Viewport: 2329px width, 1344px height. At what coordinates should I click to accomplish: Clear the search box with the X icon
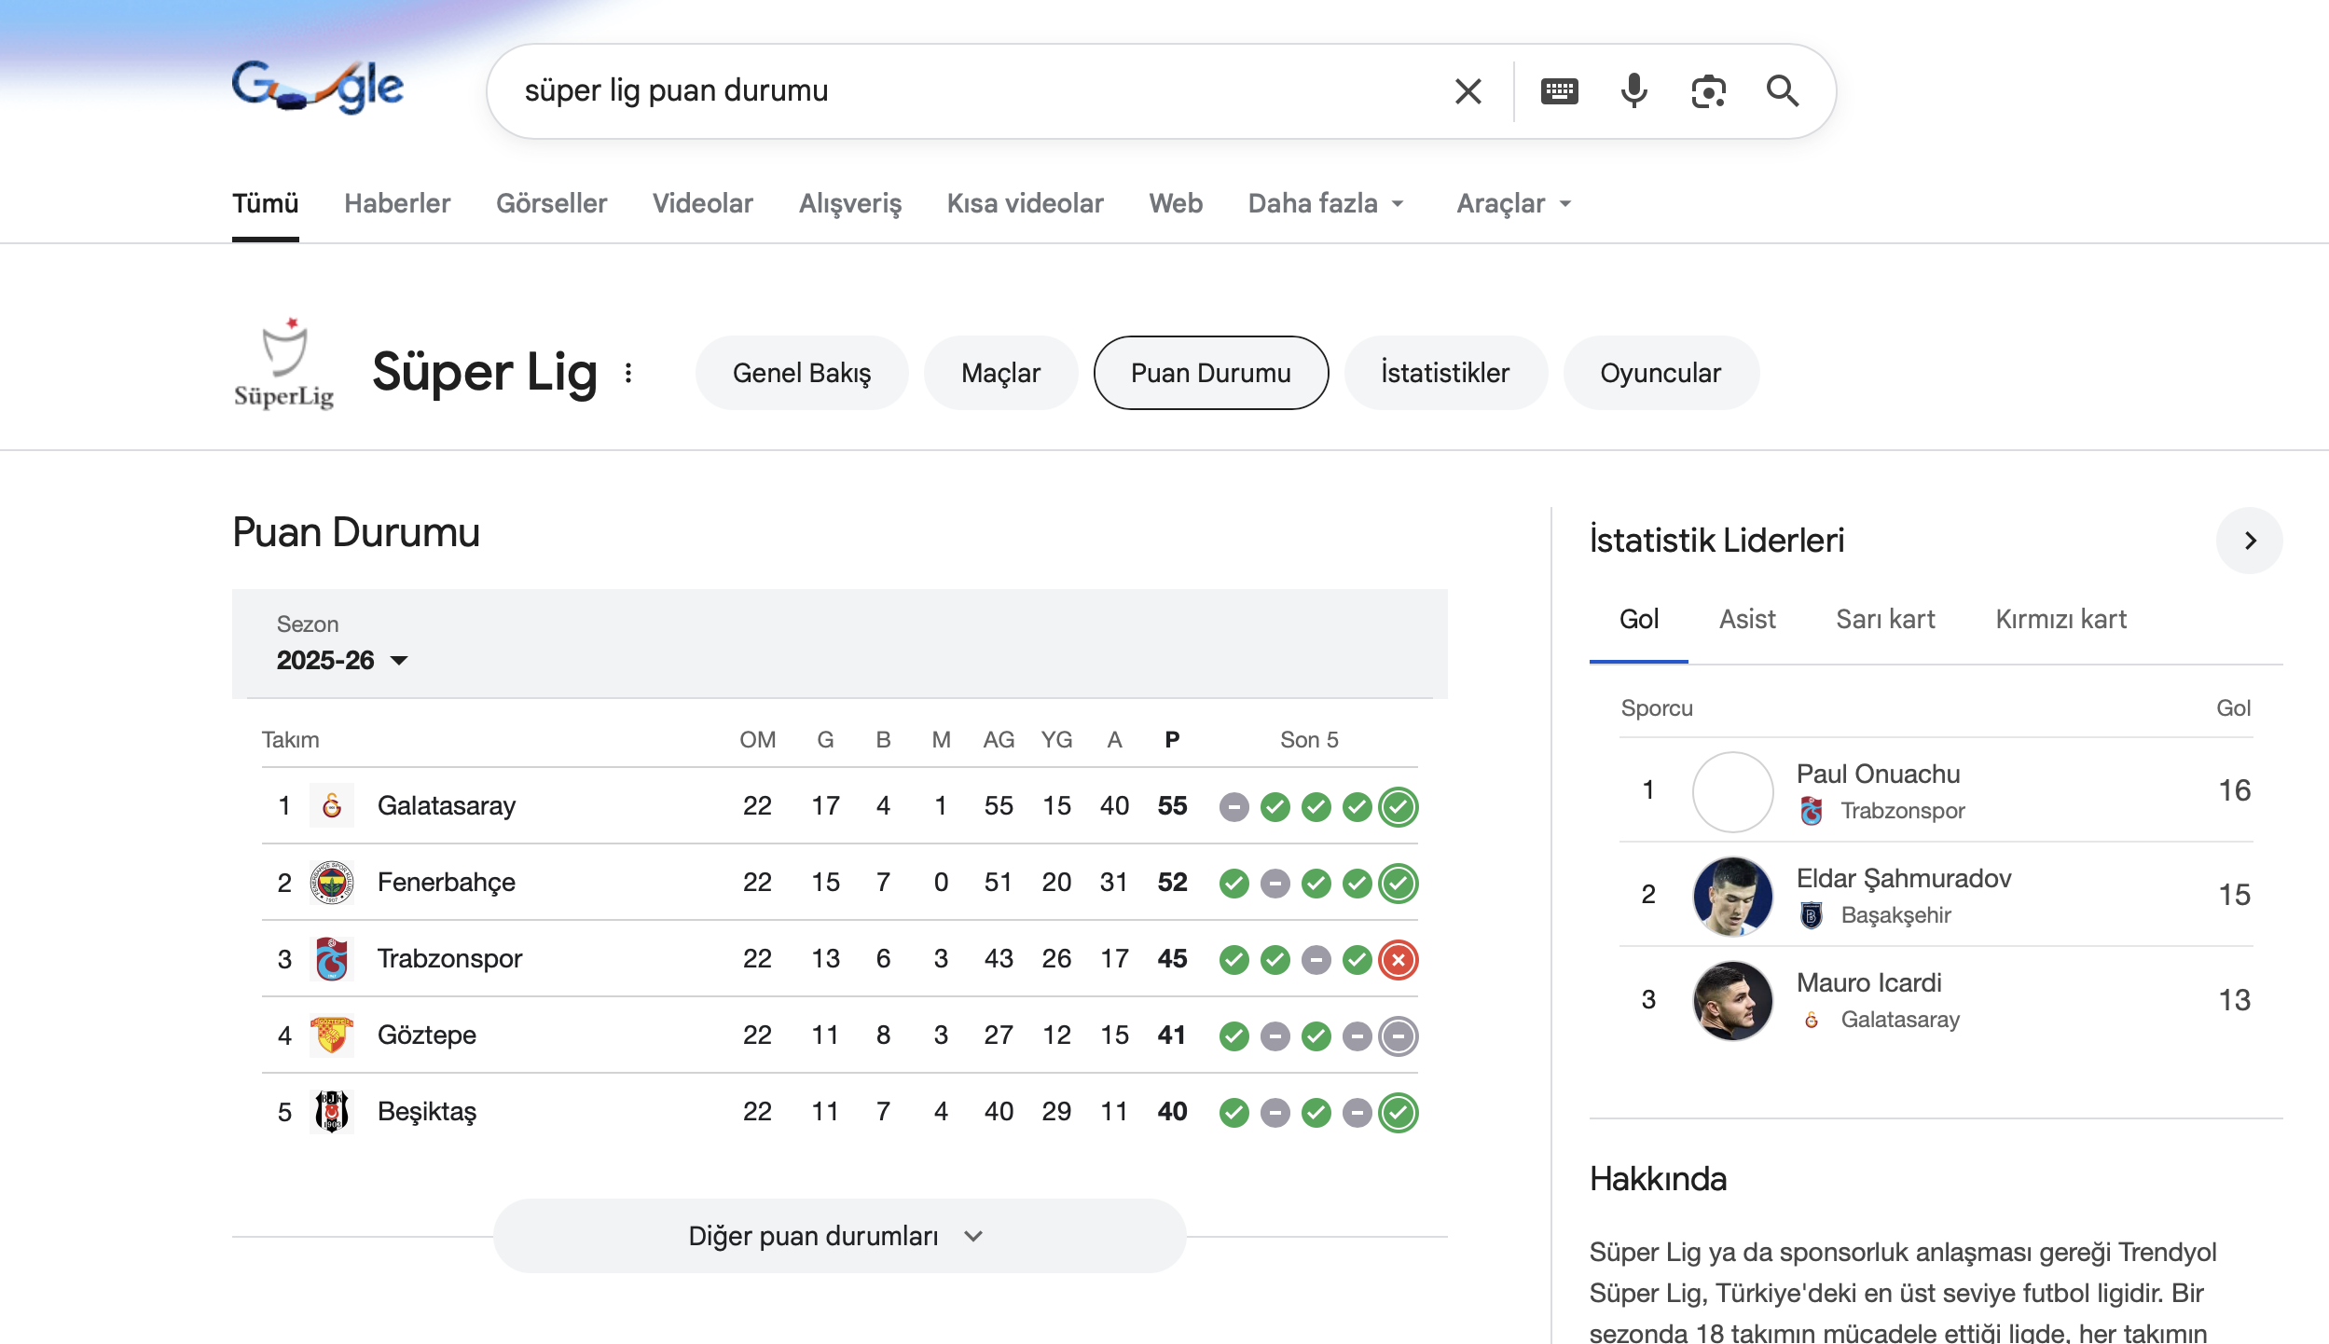coord(1468,91)
